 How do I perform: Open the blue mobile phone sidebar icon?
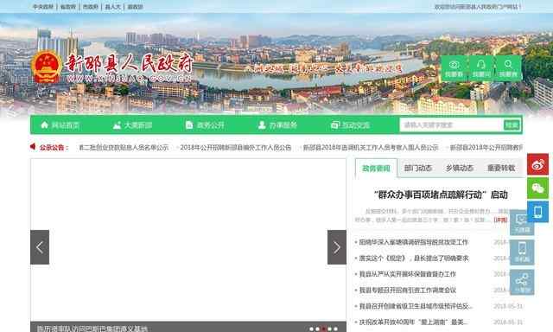[537, 212]
